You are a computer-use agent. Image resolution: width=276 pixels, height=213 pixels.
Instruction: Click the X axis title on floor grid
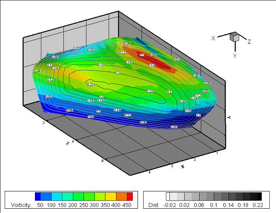point(182,166)
